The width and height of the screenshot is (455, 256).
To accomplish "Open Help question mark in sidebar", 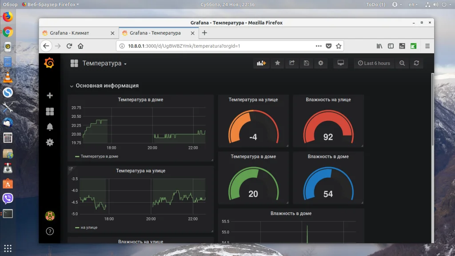I will click(50, 231).
